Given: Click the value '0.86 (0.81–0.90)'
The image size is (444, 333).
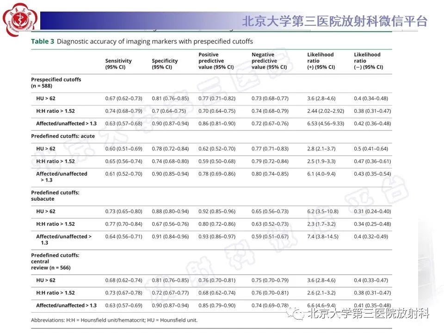Looking at the screenshot, I should (217, 123).
